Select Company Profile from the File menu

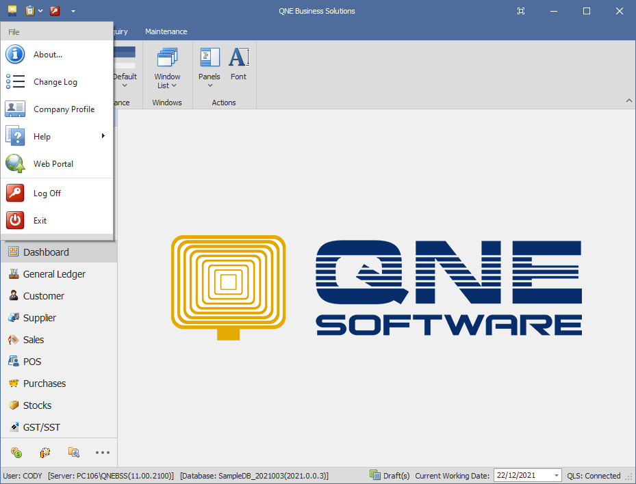[57, 109]
